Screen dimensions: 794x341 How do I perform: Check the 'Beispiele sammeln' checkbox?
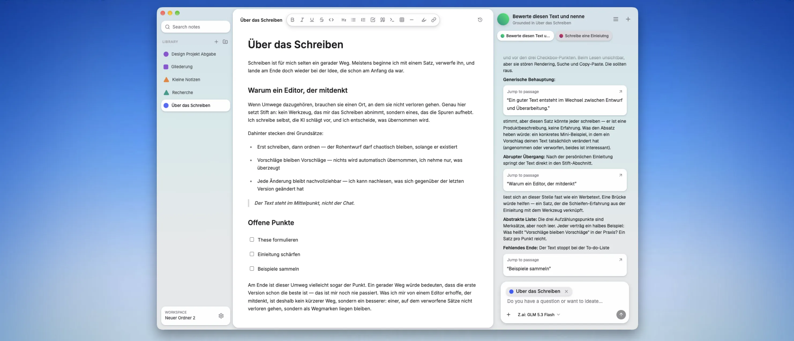coord(252,268)
